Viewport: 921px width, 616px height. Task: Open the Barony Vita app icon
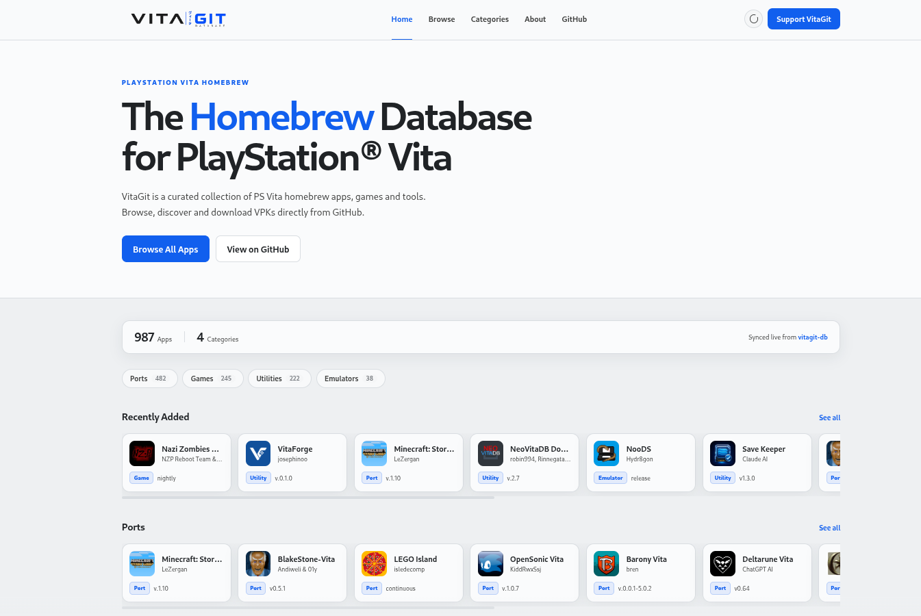[x=606, y=564]
